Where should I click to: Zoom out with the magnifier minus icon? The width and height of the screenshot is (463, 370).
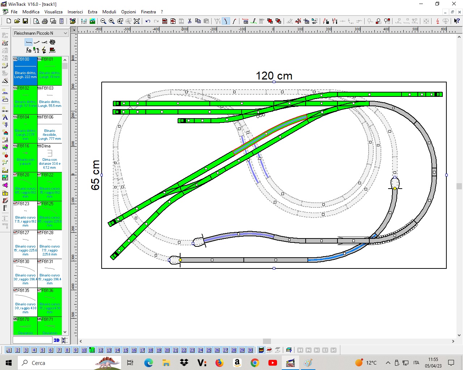103,21
